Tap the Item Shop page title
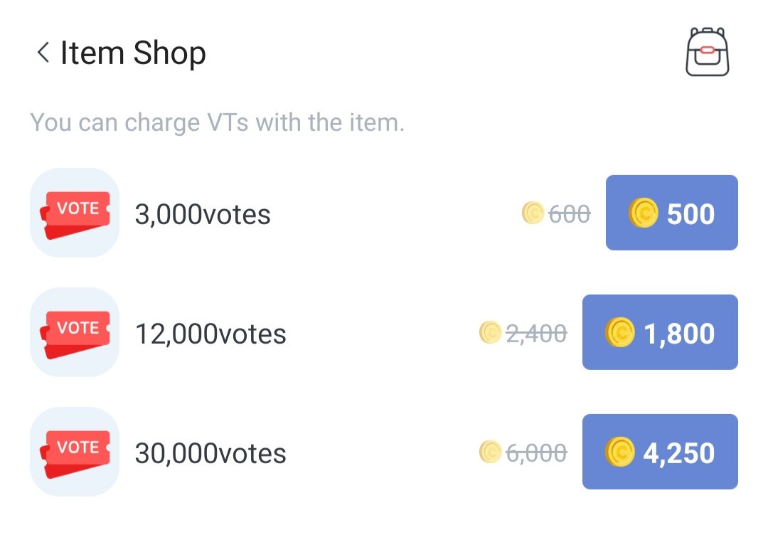 coord(133,53)
